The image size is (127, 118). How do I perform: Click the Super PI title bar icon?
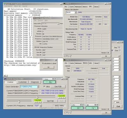click(x=5, y=4)
